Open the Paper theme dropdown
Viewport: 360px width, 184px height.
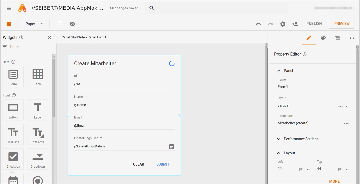[34, 24]
